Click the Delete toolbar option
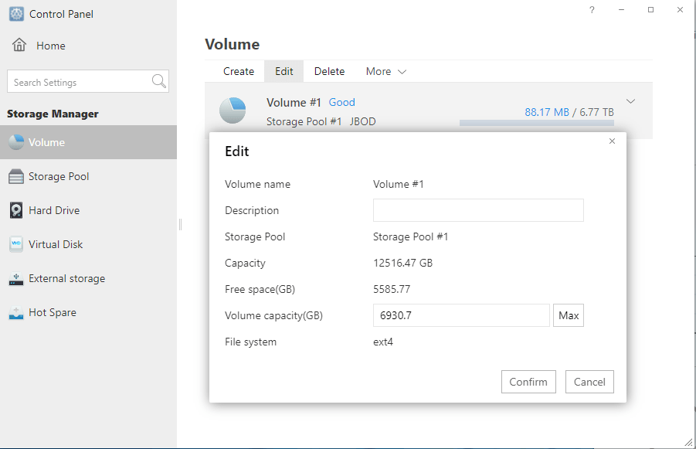696x449 pixels. [329, 71]
